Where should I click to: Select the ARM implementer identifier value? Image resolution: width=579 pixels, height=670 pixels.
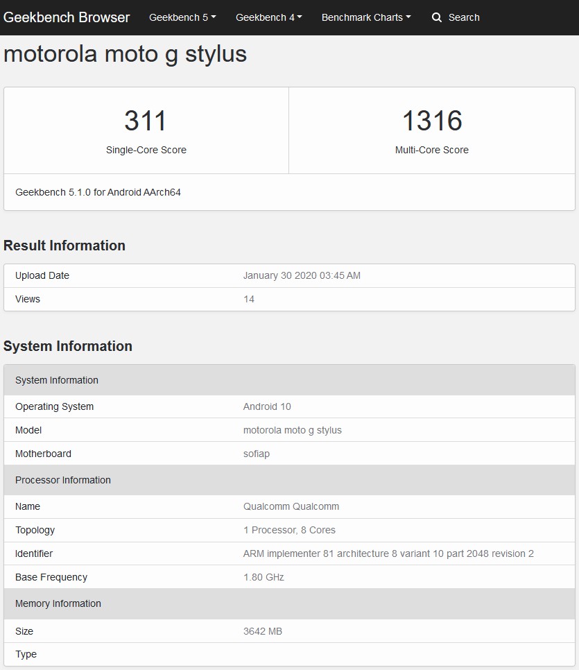pyautogui.click(x=388, y=553)
